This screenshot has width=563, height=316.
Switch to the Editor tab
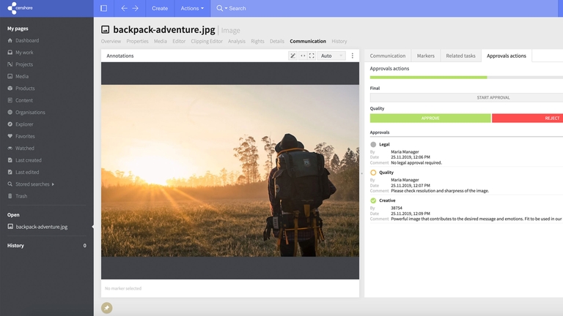click(x=179, y=41)
